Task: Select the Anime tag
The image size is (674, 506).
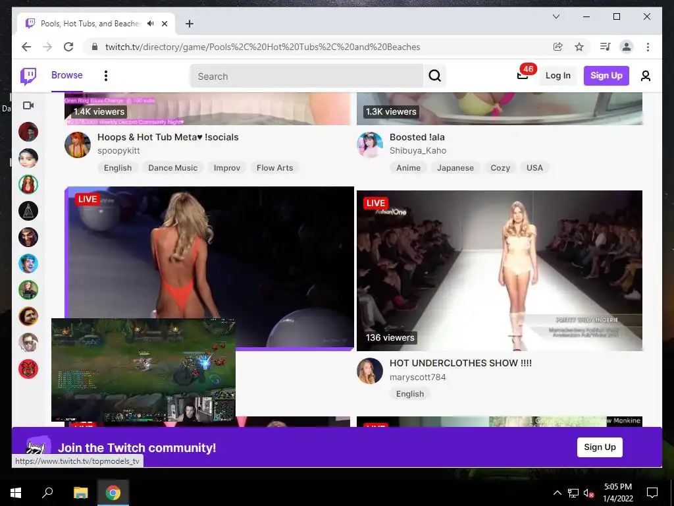Action: [x=408, y=168]
